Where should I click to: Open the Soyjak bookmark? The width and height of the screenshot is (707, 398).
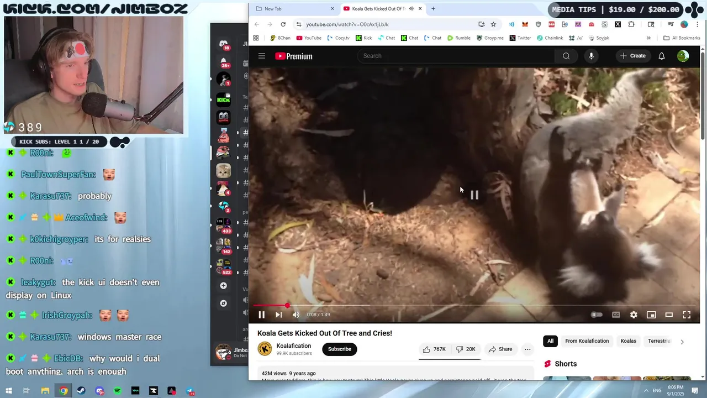tap(599, 38)
